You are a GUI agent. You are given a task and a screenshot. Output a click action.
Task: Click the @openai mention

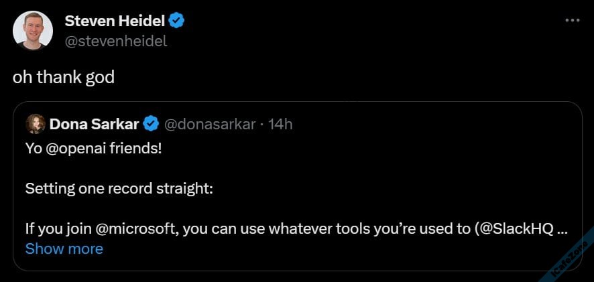[x=74, y=147]
